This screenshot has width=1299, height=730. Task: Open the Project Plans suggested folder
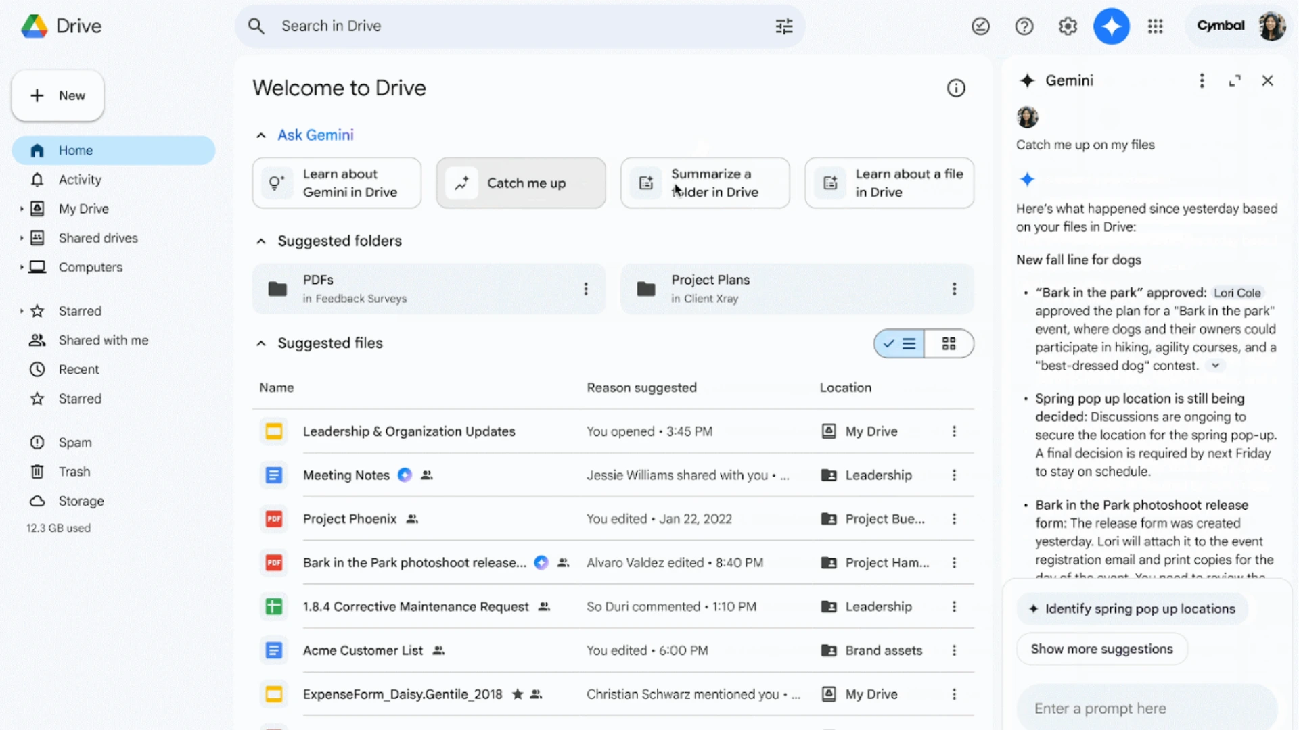797,289
